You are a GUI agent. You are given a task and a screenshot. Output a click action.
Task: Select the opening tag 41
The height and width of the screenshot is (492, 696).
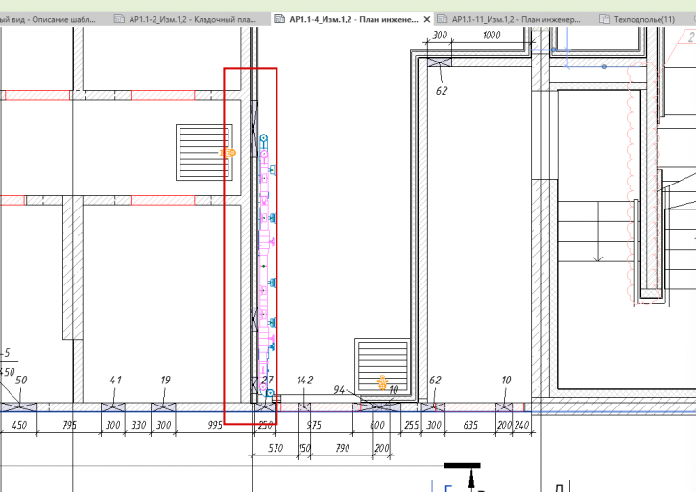[115, 380]
